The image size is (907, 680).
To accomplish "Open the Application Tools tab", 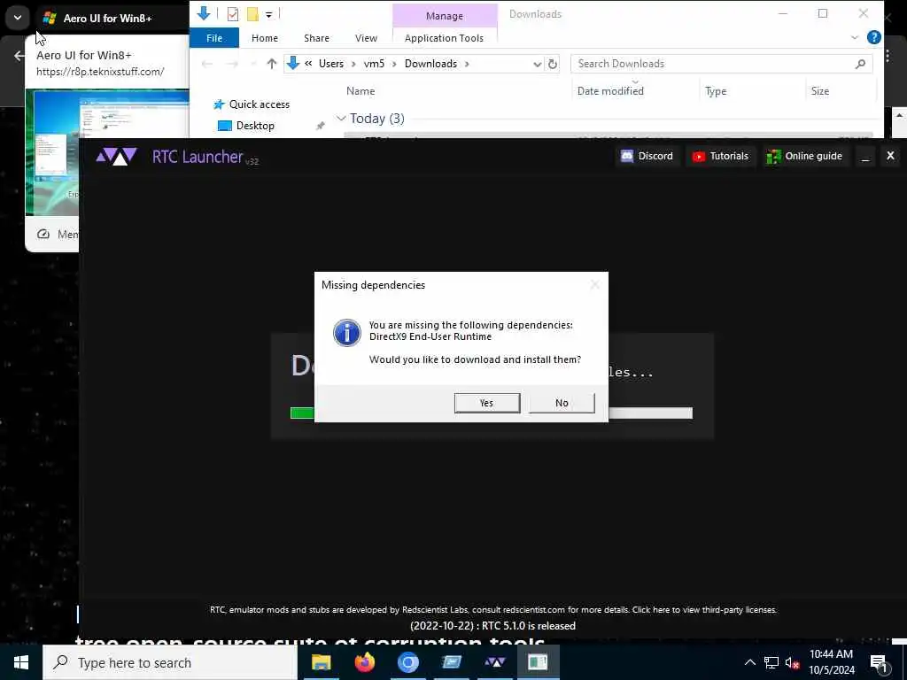I will (445, 38).
